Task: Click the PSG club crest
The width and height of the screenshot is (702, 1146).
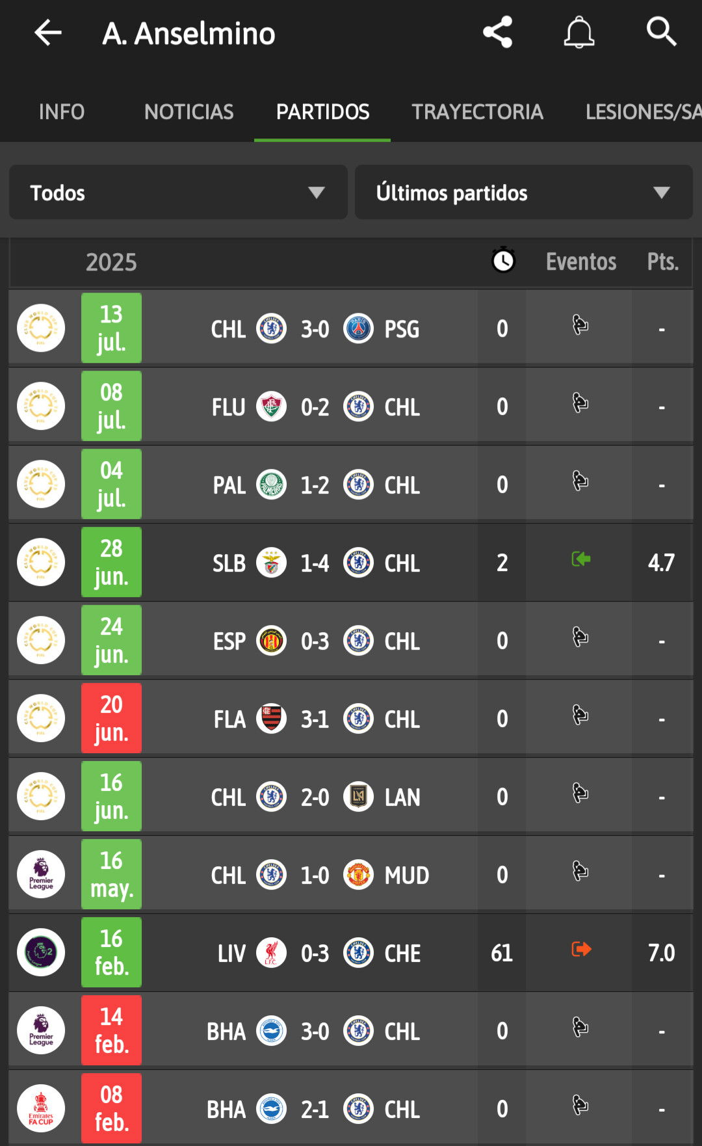Action: pos(358,328)
